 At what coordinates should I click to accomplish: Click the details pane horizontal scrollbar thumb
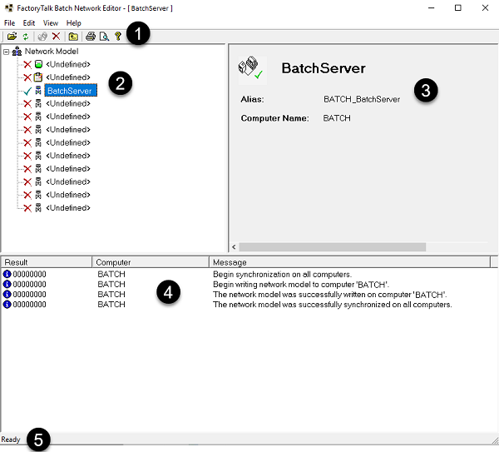[332, 247]
